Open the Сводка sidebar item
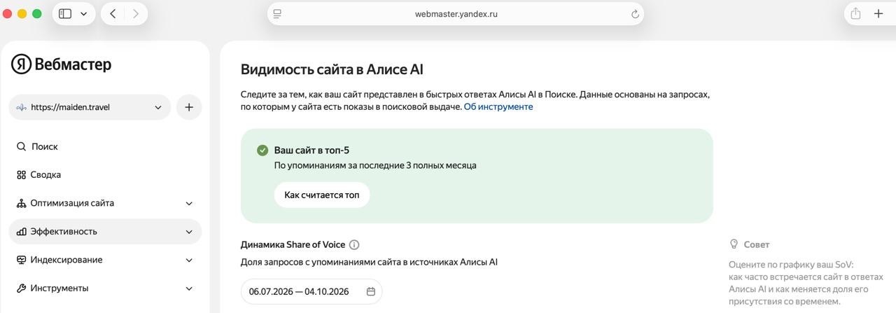This screenshot has height=313, width=896. coord(105,175)
